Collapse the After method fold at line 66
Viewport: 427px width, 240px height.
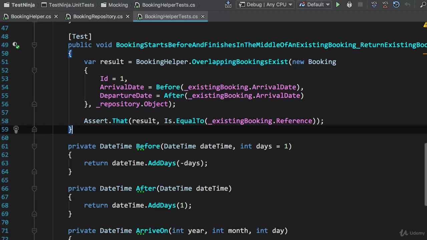pyautogui.click(x=34, y=188)
